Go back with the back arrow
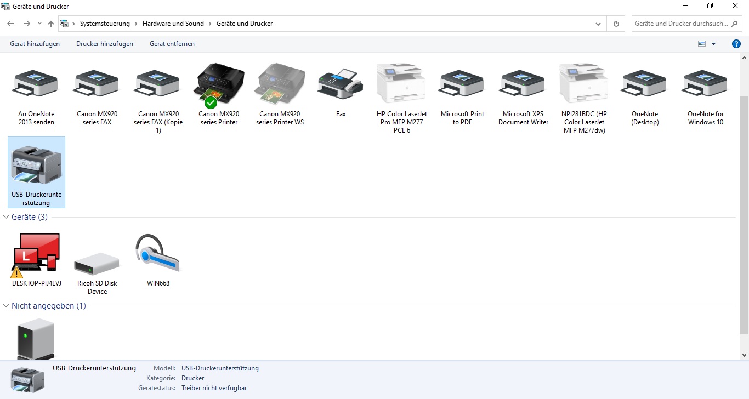Viewport: 749px width, 399px height. coord(10,24)
